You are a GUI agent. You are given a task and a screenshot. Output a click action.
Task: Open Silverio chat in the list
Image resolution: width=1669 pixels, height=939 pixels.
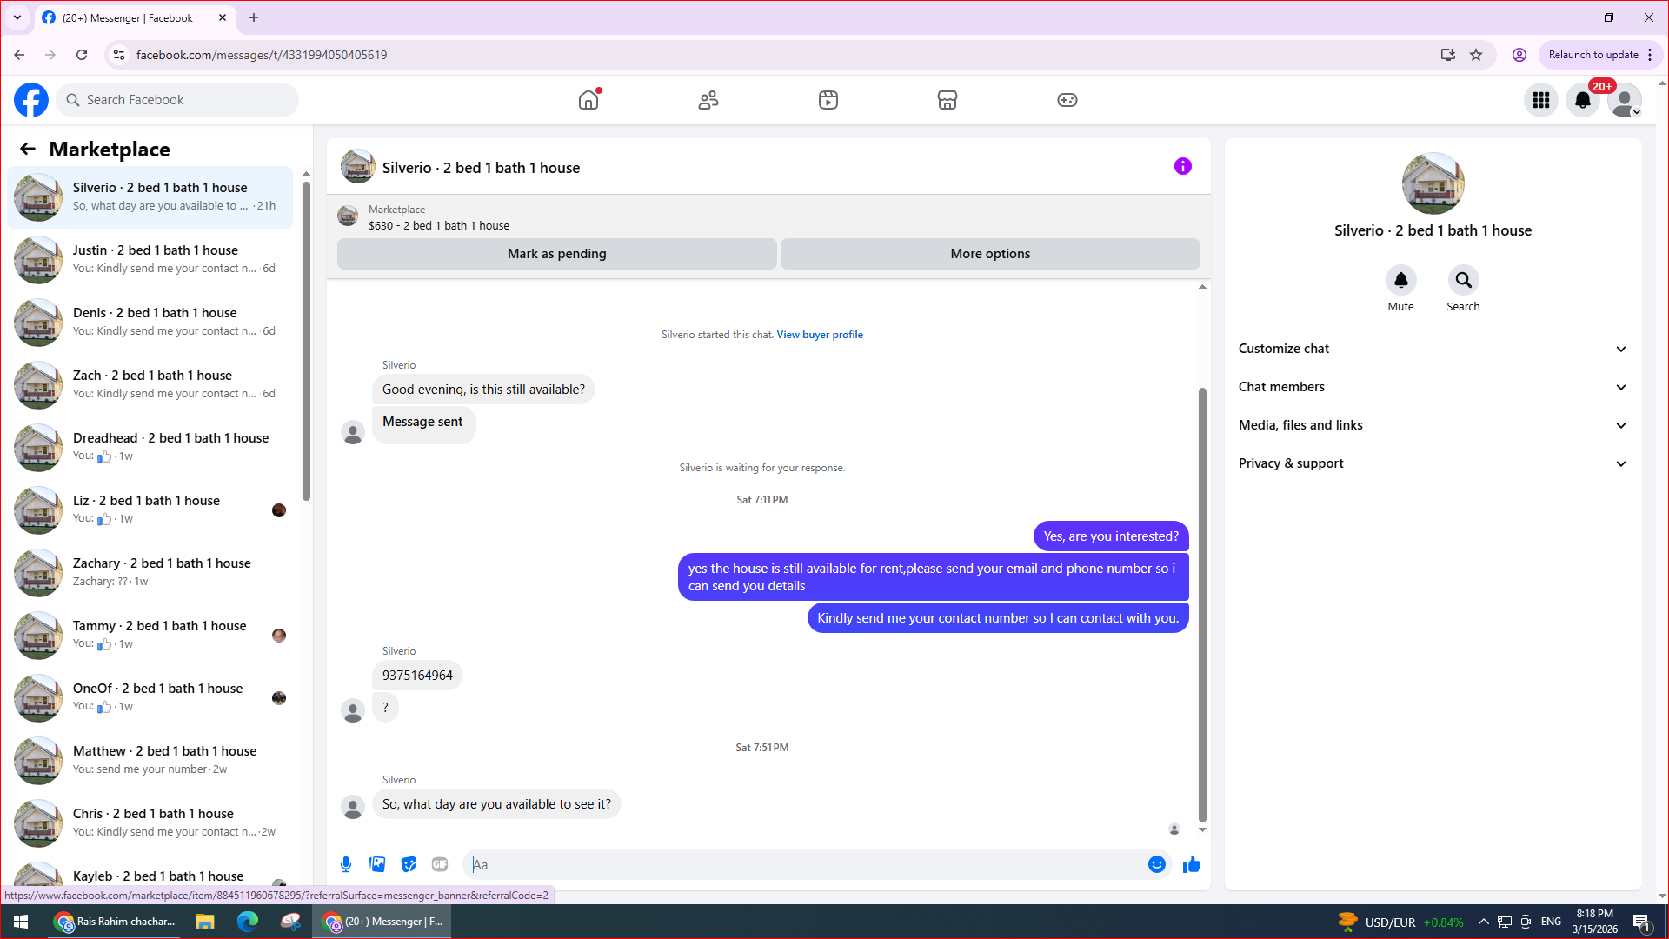pyautogui.click(x=150, y=197)
